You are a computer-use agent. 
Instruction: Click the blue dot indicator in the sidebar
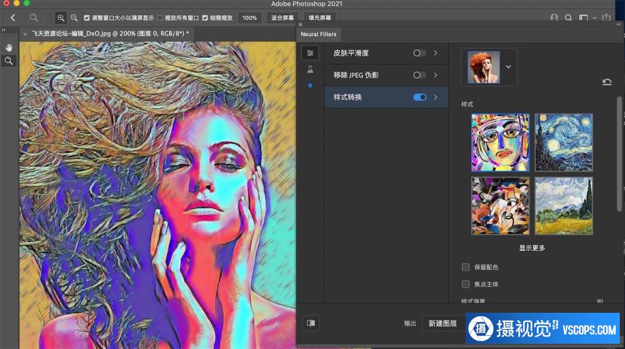pos(310,85)
